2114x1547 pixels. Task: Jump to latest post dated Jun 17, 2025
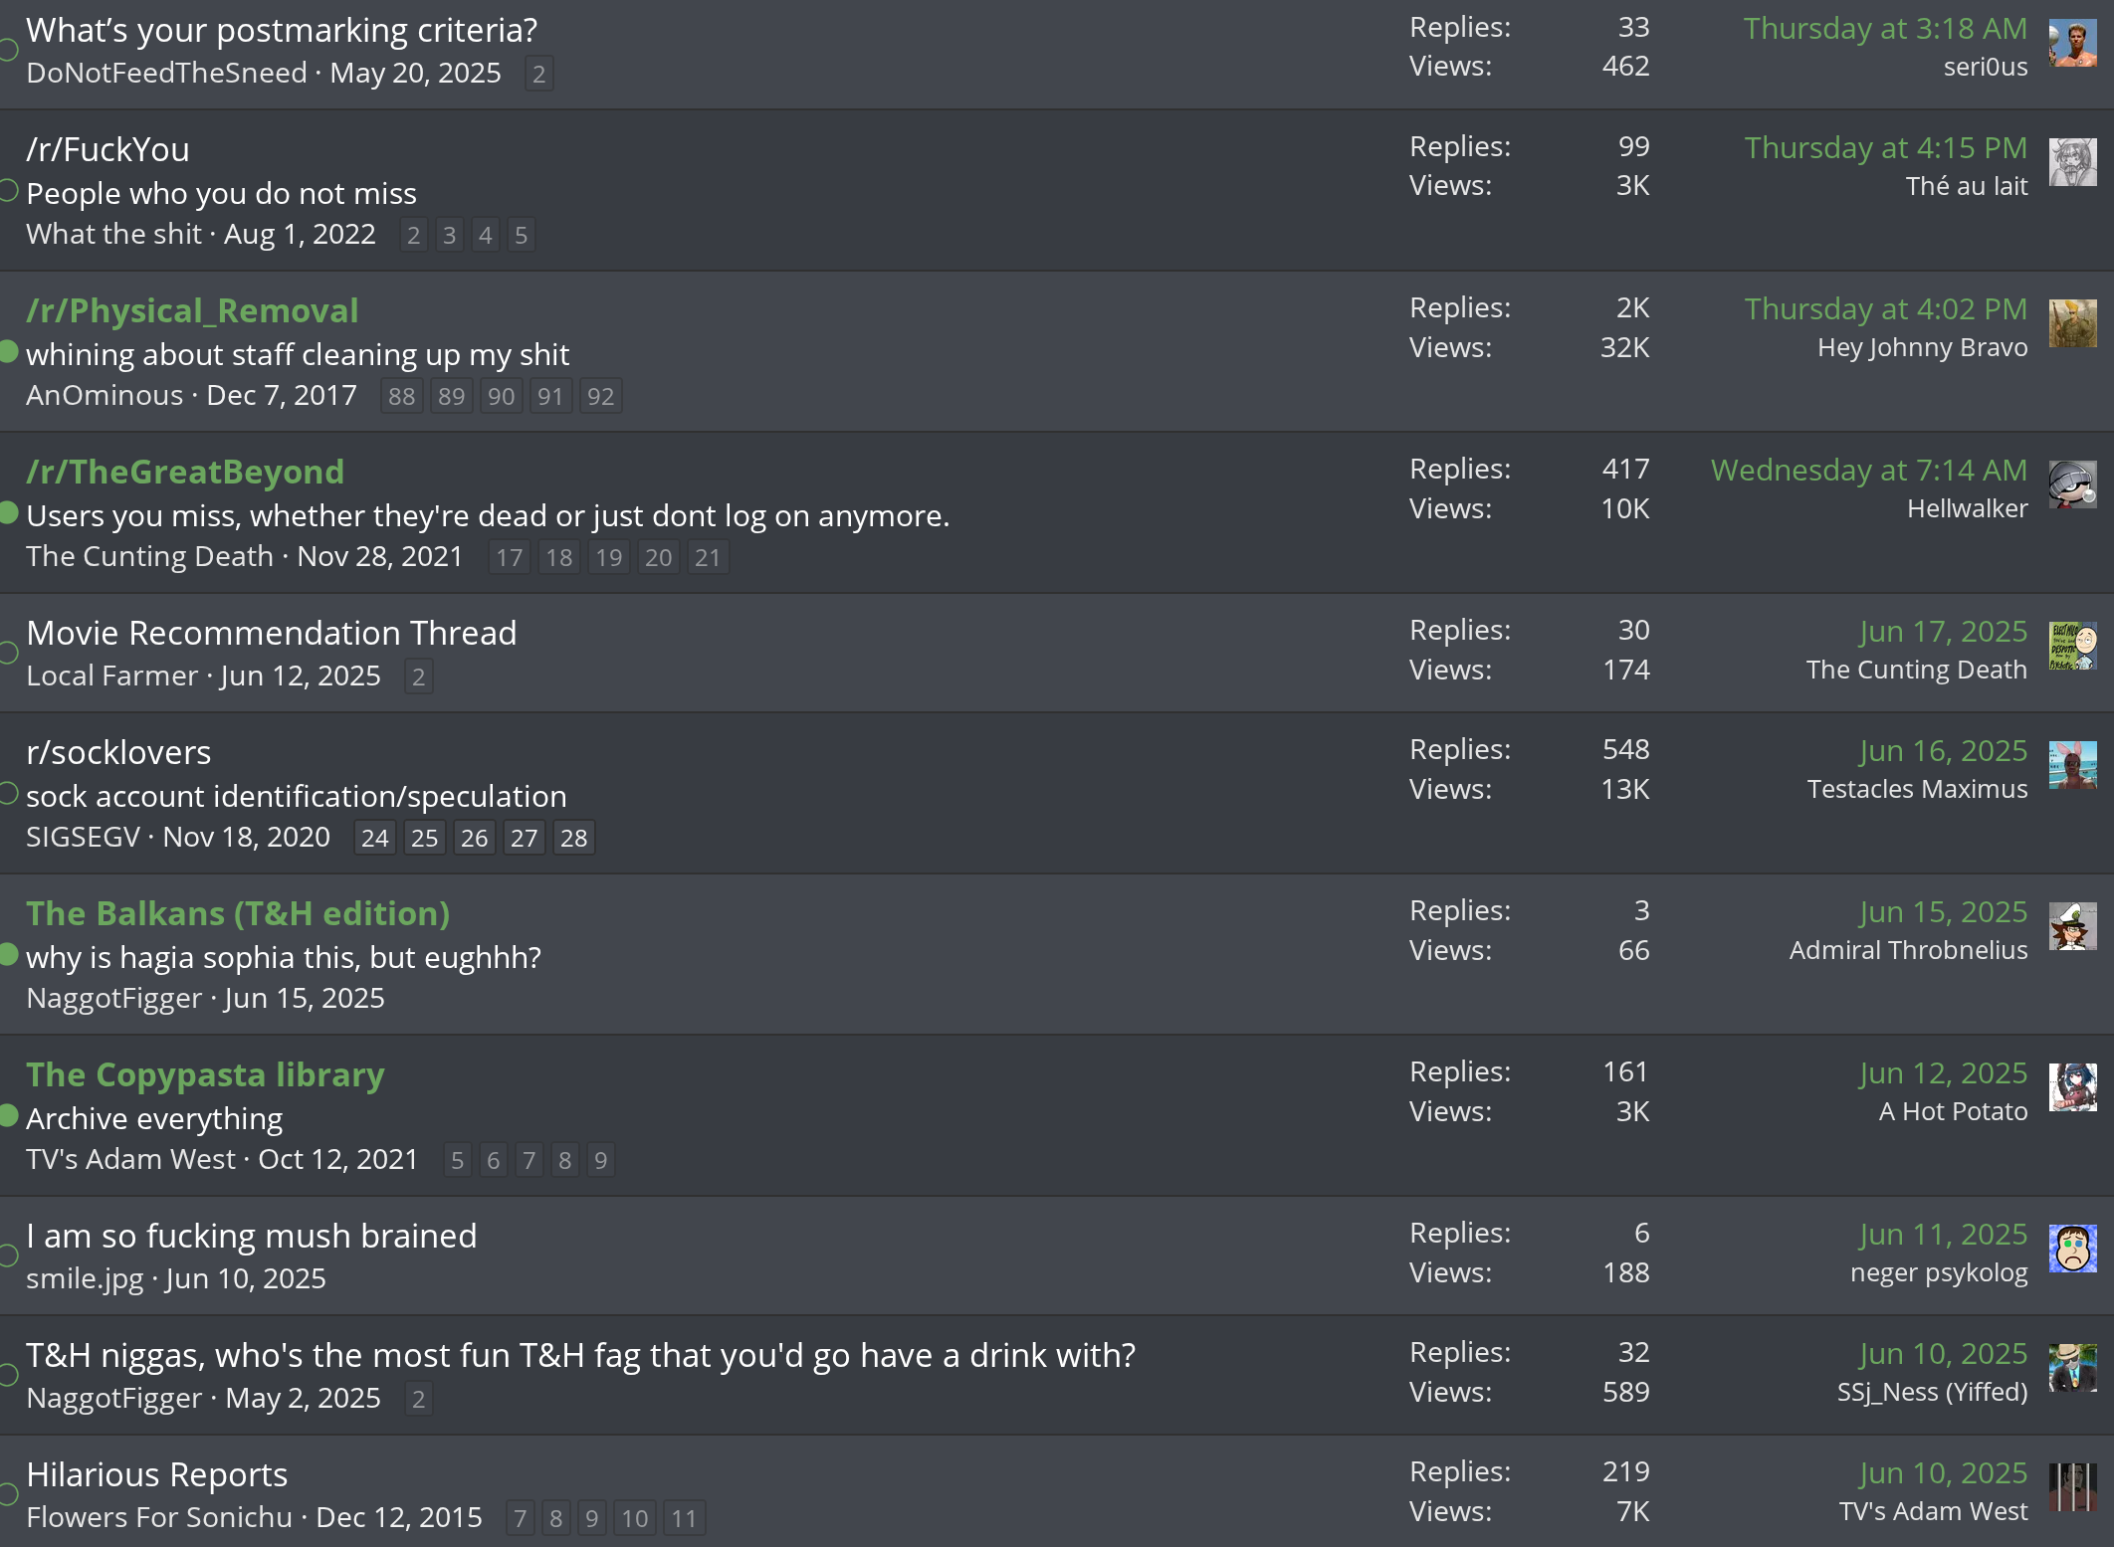pos(1943,631)
